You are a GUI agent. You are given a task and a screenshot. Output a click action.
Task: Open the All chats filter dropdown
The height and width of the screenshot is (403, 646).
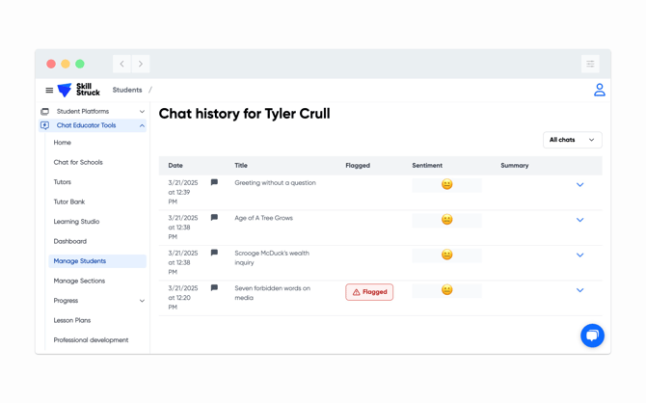[x=572, y=140]
